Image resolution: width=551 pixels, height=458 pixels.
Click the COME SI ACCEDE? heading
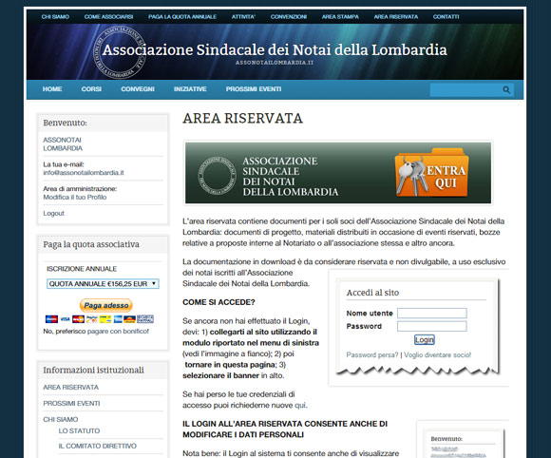[218, 302]
